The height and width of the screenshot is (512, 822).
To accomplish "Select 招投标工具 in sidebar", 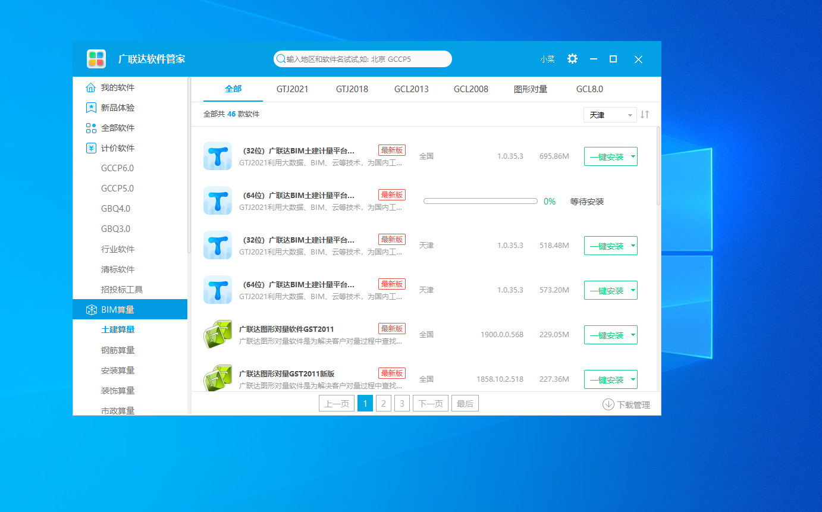I will tap(122, 290).
